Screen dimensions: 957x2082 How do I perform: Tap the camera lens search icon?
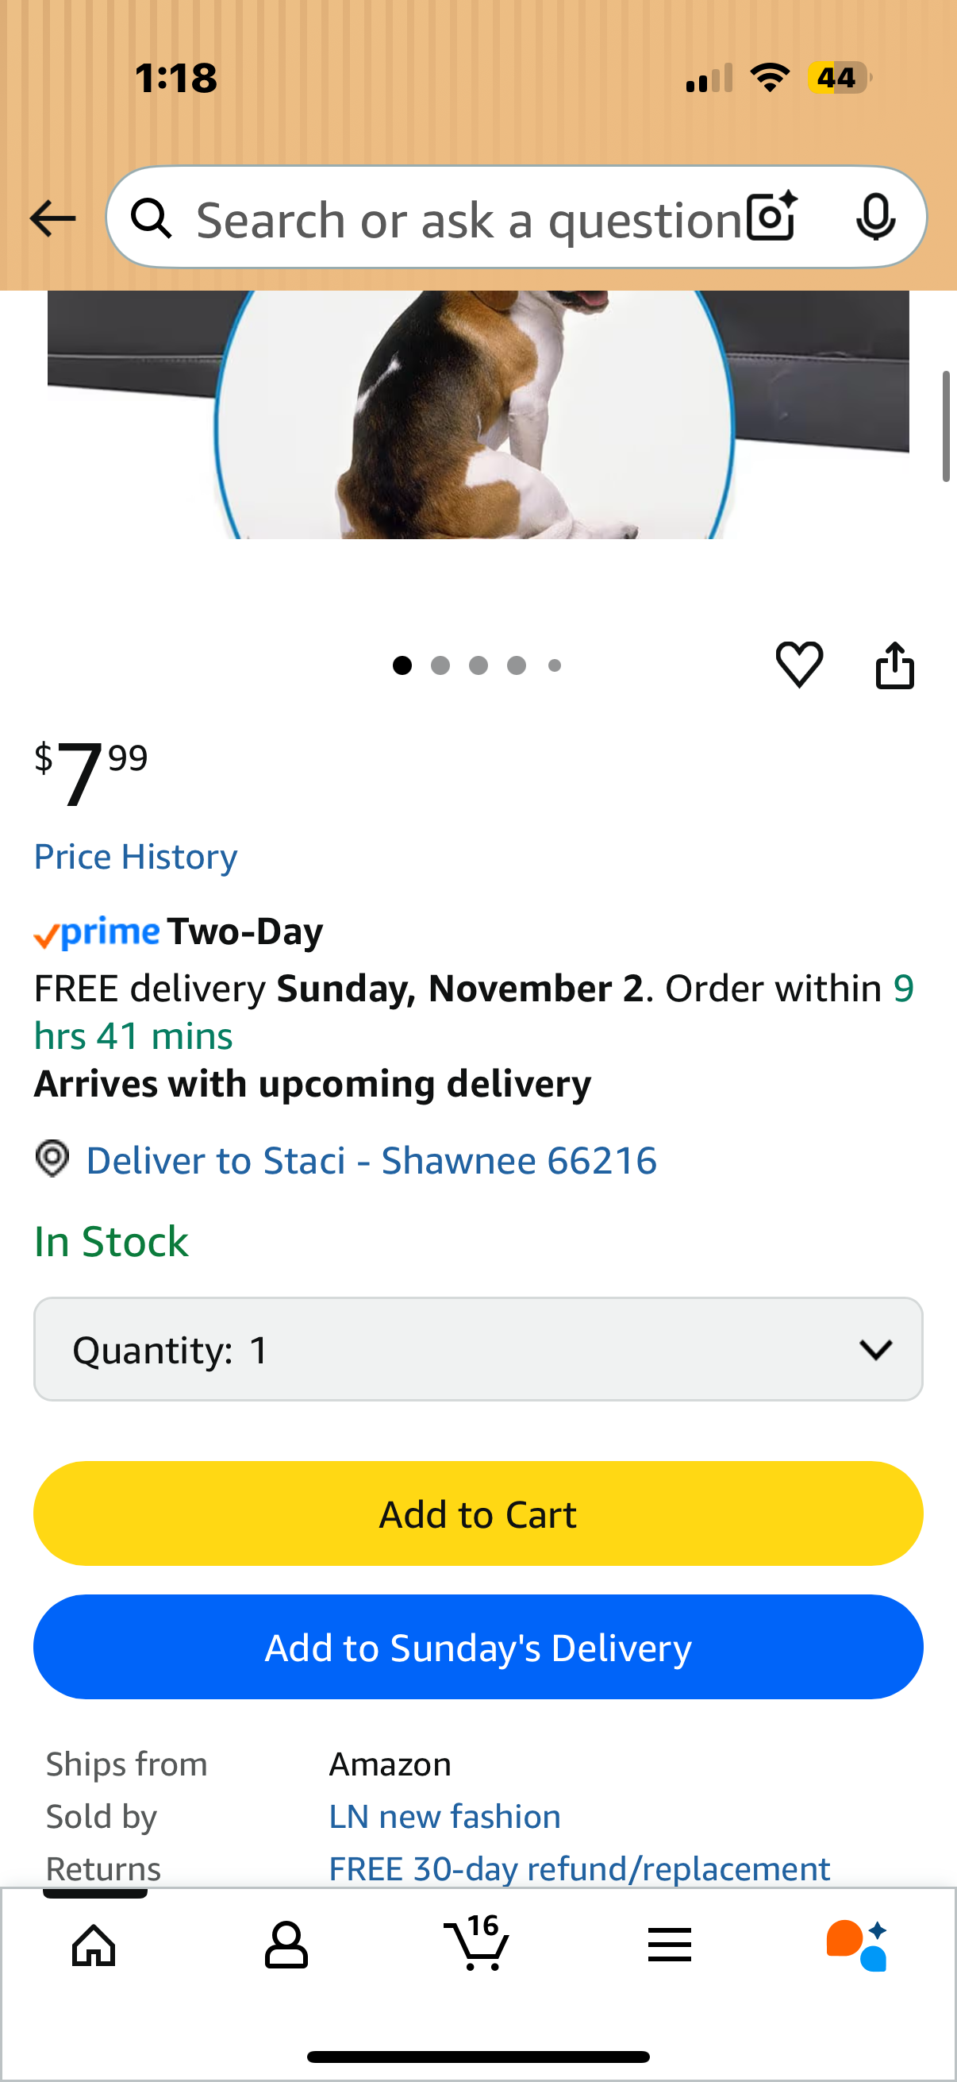tap(771, 218)
